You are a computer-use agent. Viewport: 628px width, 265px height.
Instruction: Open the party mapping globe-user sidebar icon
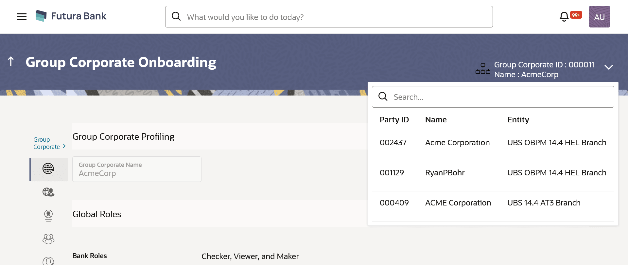(x=48, y=192)
